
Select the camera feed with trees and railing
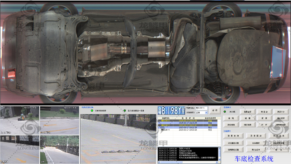[60, 149]
